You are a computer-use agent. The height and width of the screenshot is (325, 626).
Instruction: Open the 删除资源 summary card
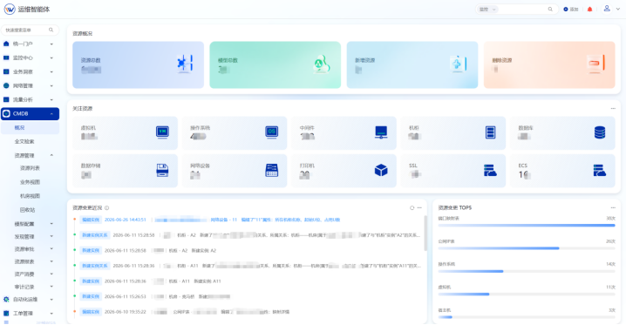549,64
